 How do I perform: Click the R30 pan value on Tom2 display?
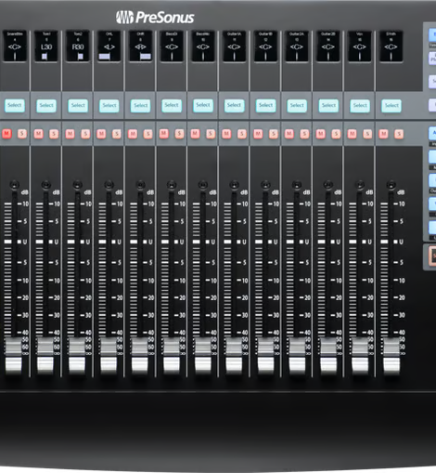coord(78,47)
